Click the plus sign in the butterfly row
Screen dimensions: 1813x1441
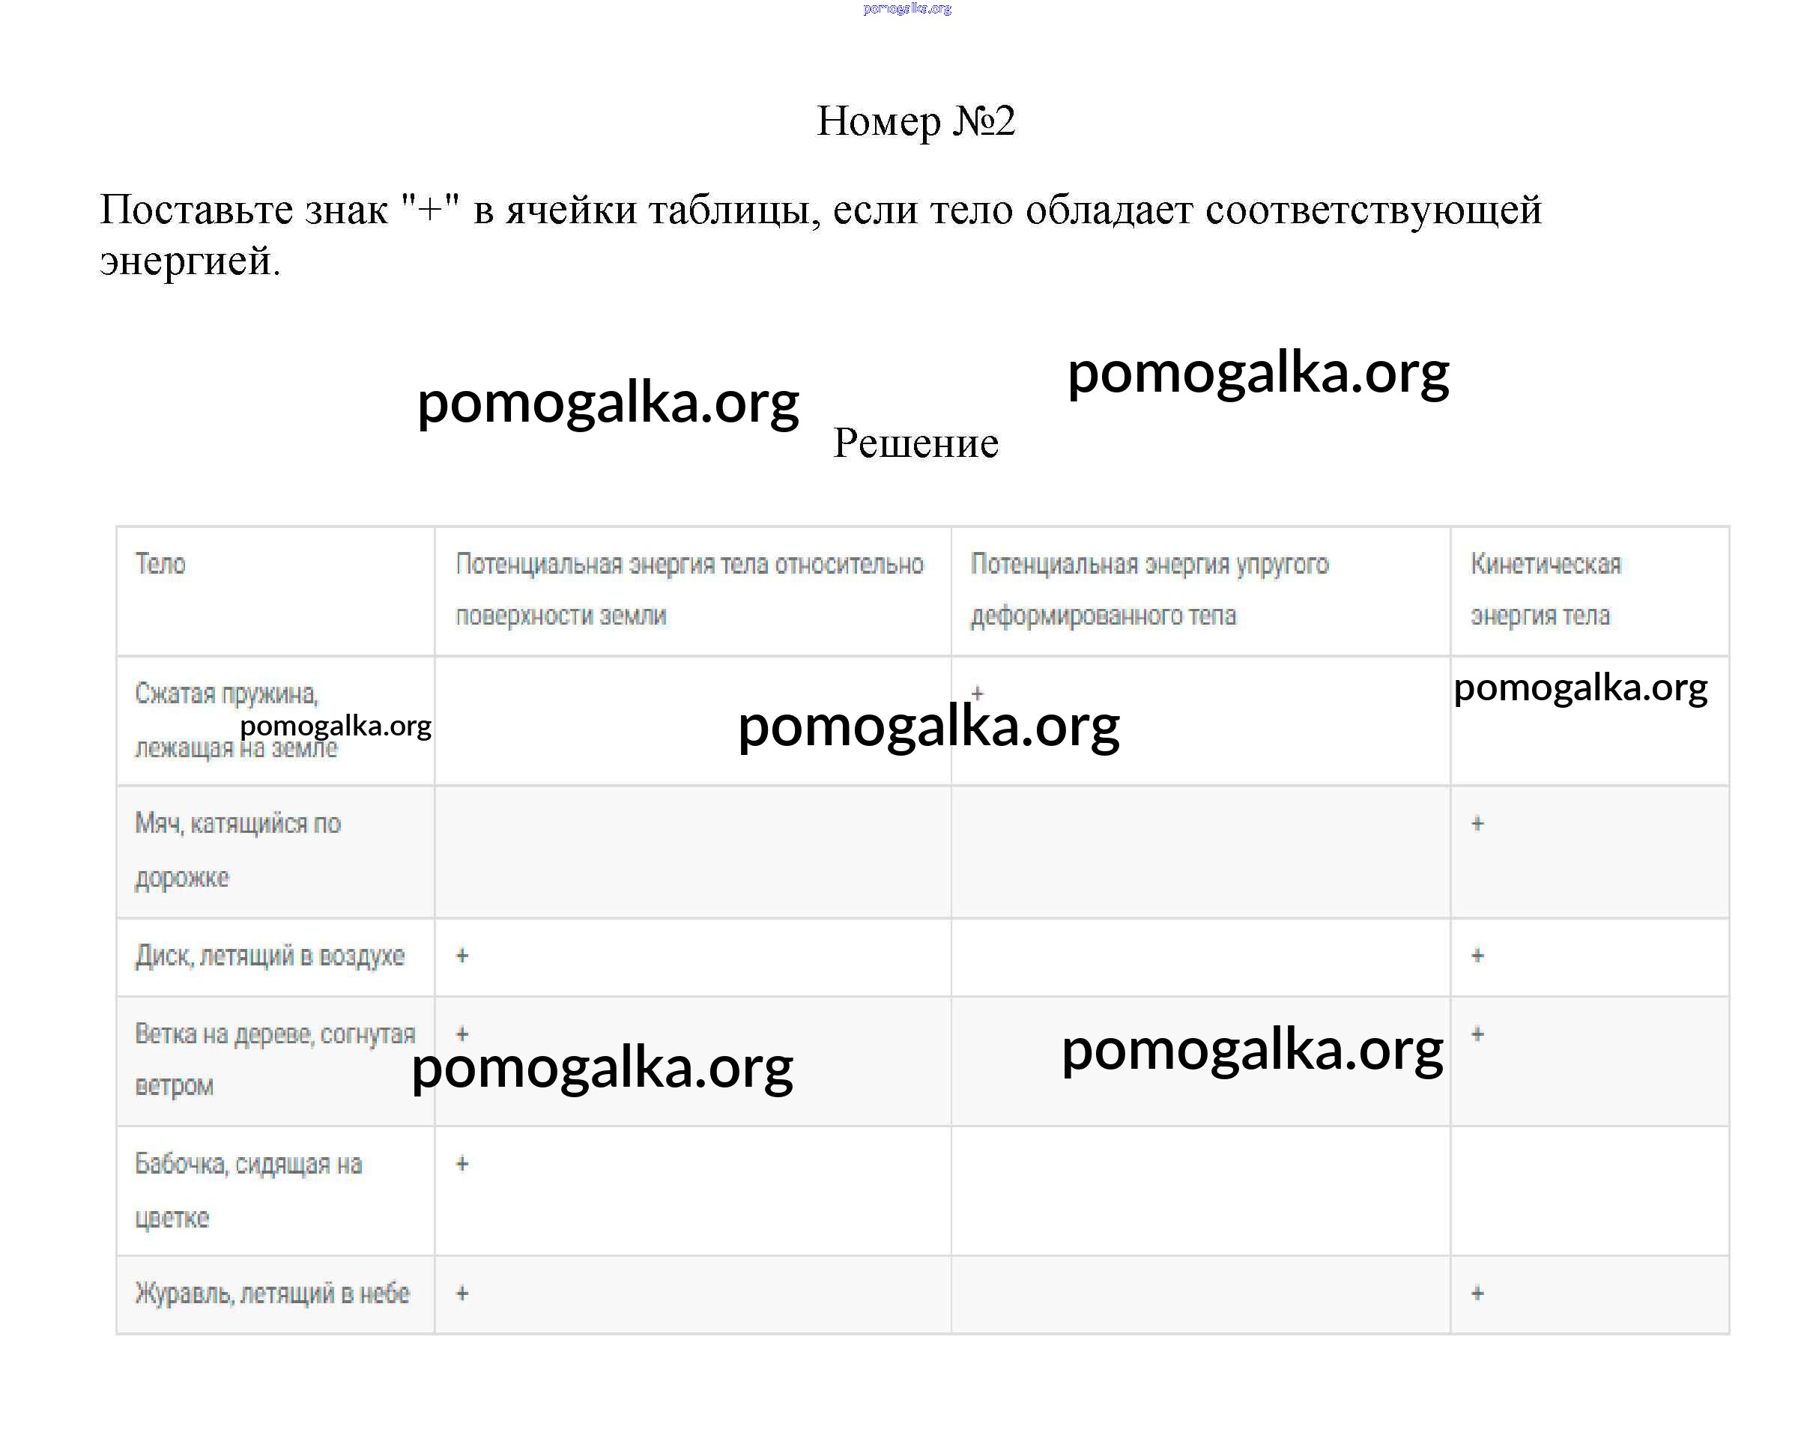(461, 1165)
